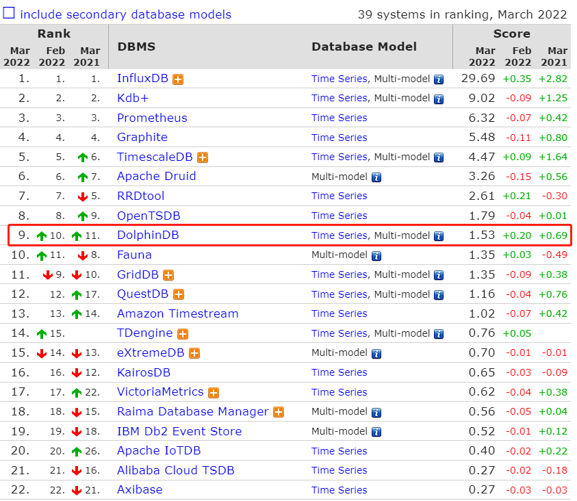
Task: Click the info icon in eXtremeDB row
Action: 376,354
